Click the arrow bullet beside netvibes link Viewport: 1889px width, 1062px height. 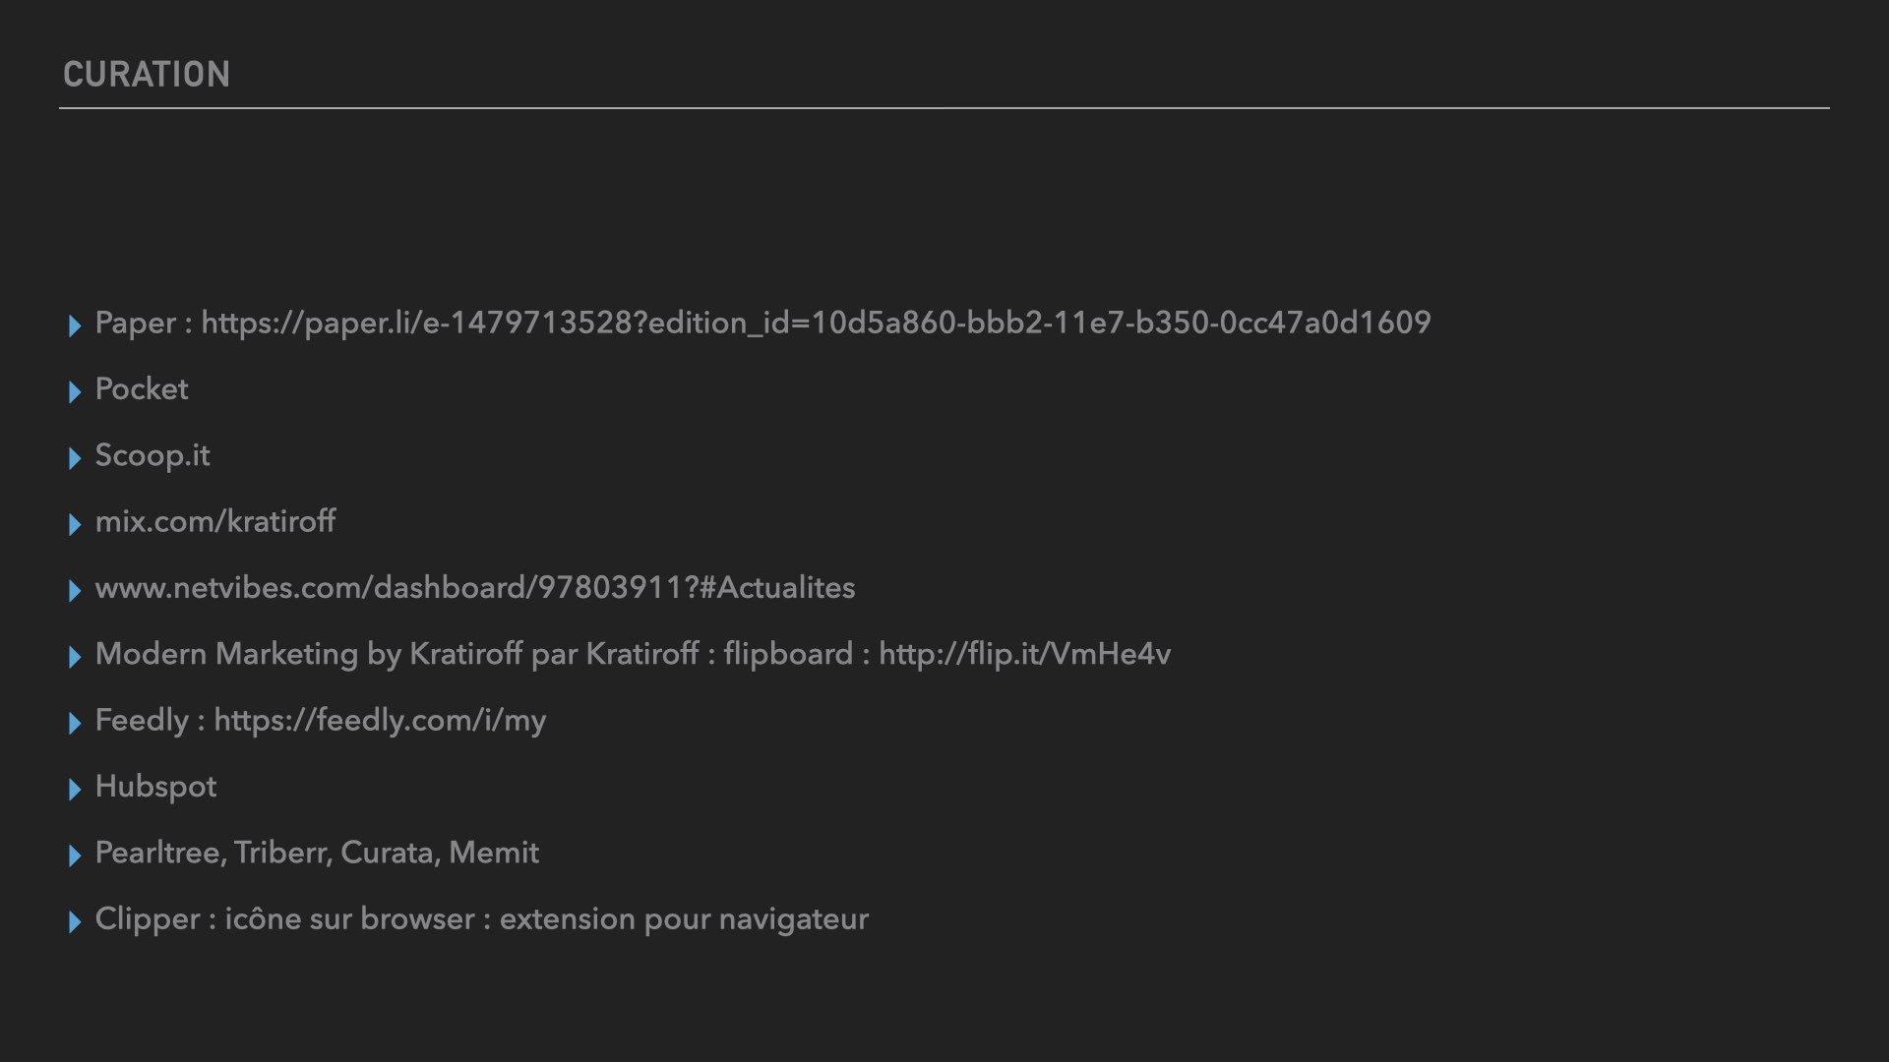pyautogui.click(x=75, y=591)
